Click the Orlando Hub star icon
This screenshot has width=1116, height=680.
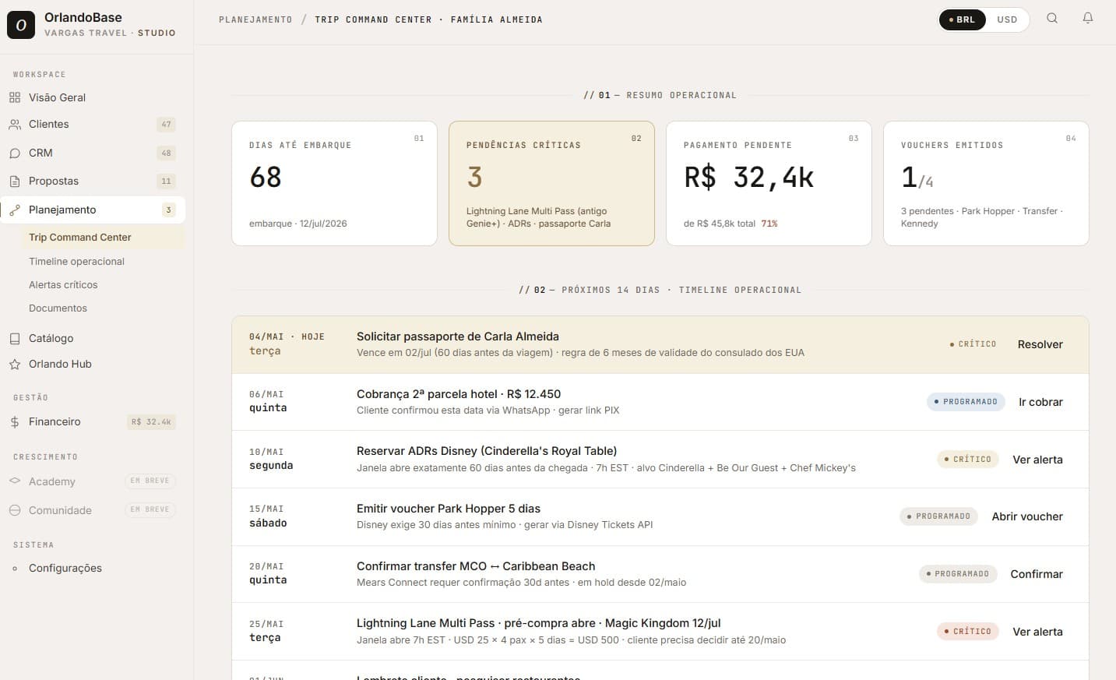click(15, 365)
